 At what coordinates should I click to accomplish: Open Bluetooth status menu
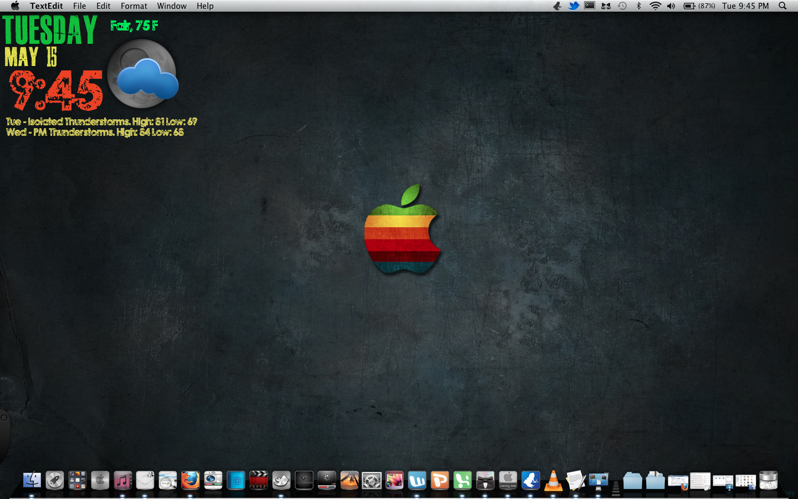tap(638, 6)
